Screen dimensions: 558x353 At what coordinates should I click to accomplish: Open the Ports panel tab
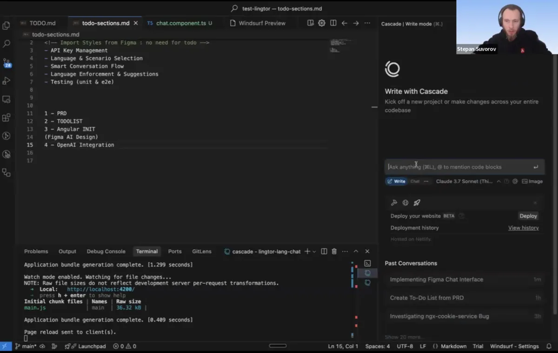click(x=175, y=251)
